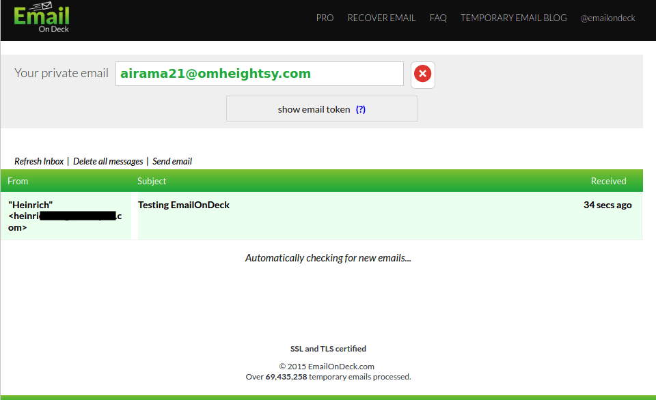Click the From column header
This screenshot has width=656, height=400.
[18, 181]
